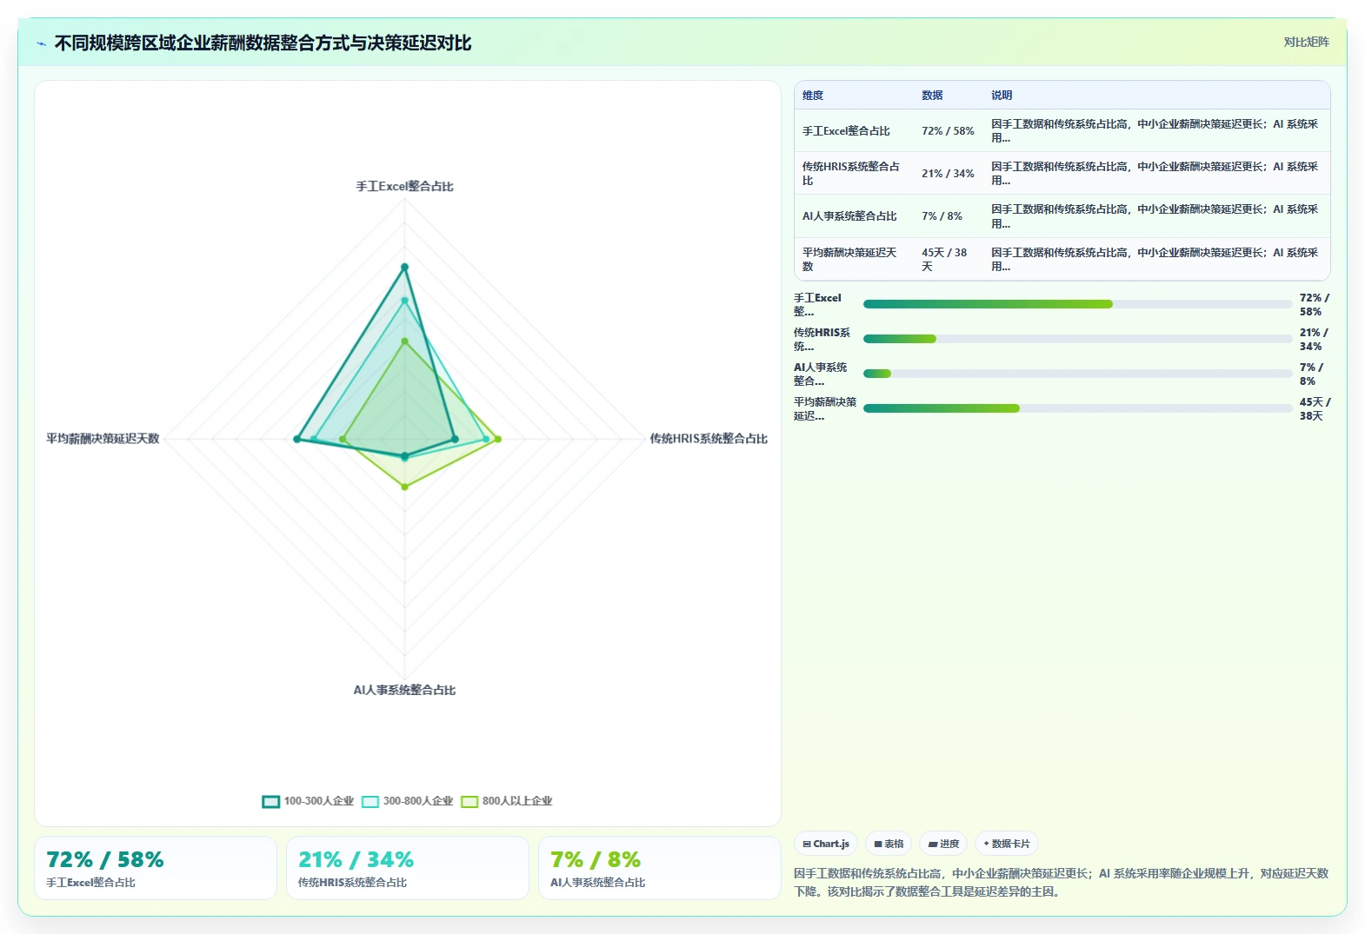Click the 数据卡片 data card chip
This screenshot has height=934, width=1365.
(x=1007, y=844)
